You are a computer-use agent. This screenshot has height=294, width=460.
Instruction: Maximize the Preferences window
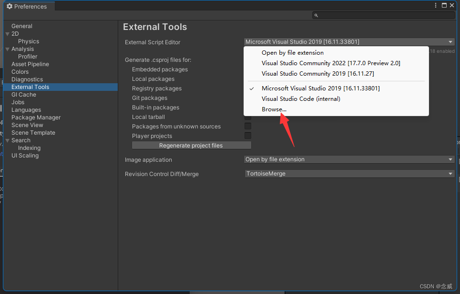[444, 6]
